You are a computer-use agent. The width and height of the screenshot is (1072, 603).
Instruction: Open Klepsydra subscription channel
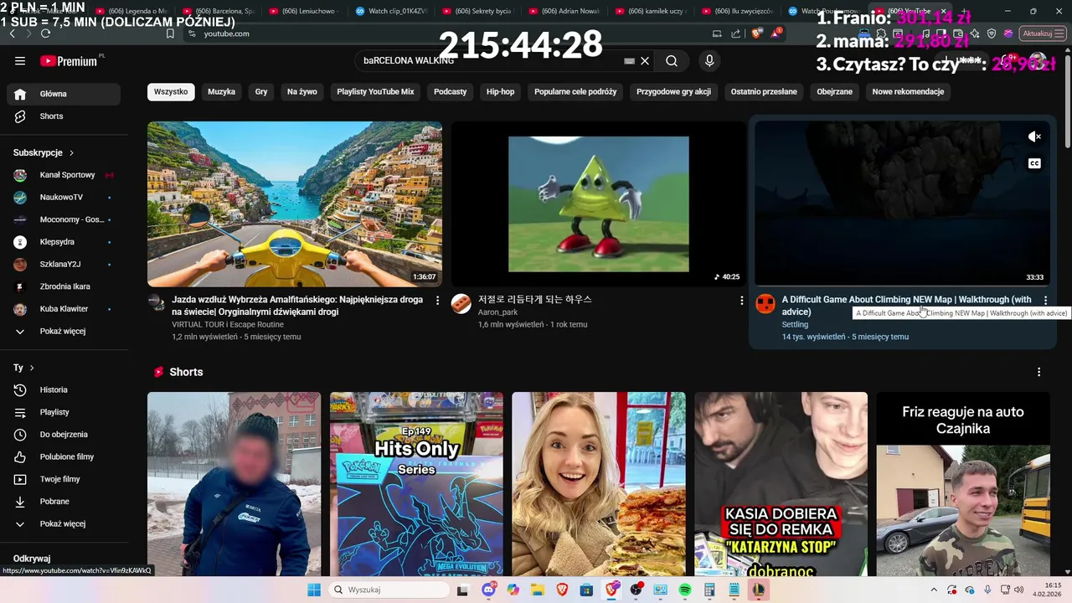(x=64, y=242)
